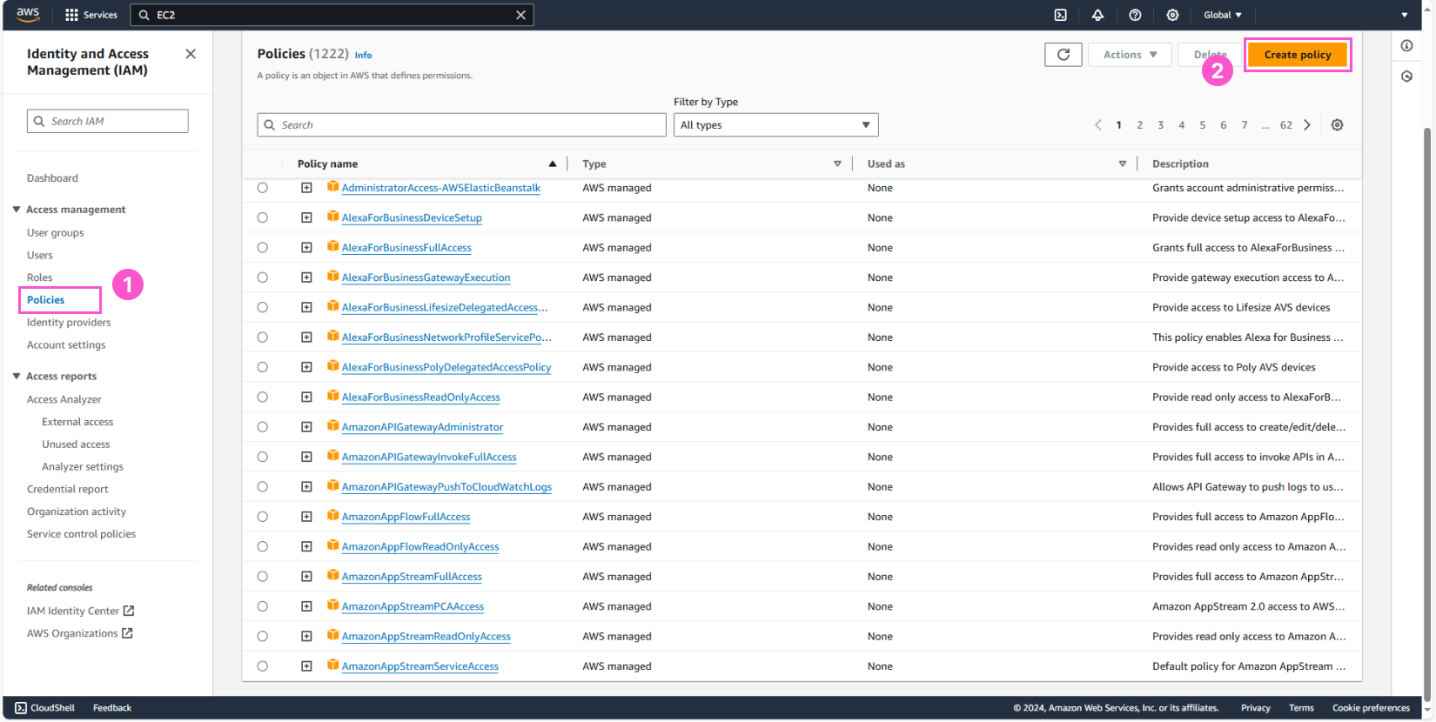Open notifications bell icon
1436x722 pixels.
(1097, 15)
